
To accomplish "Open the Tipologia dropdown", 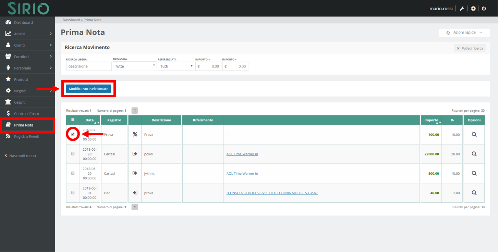I will click(135, 66).
